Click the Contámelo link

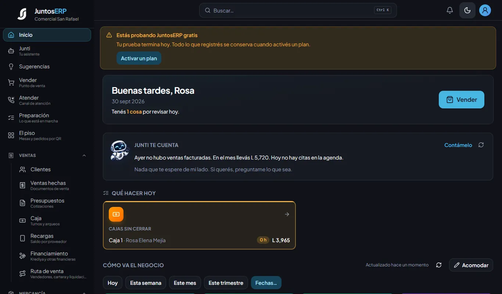(x=458, y=145)
